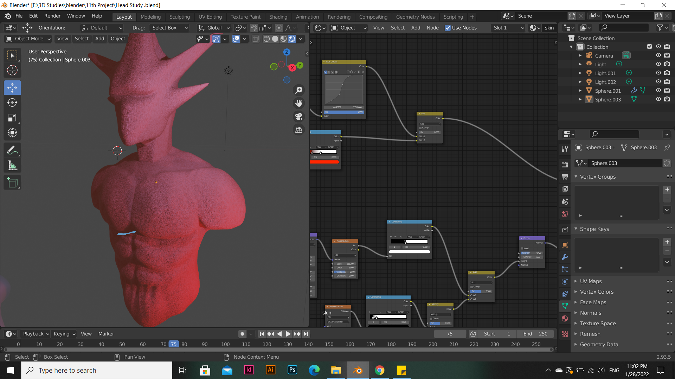Click the Zoom viewport magnifier icon
This screenshot has width=675, height=379.
tap(299, 90)
